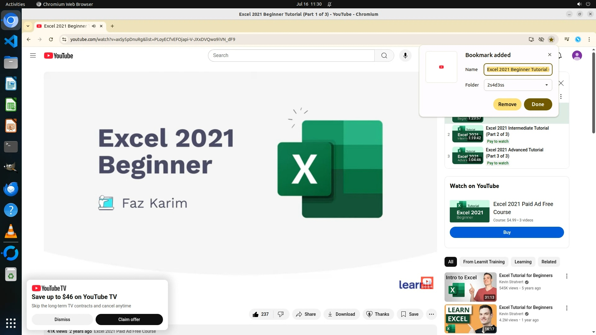Dislike the video with thumbs down

[281, 314]
